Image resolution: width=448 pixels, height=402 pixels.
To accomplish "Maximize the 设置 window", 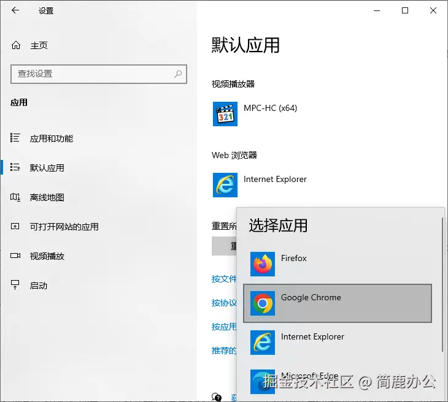I will click(x=405, y=10).
